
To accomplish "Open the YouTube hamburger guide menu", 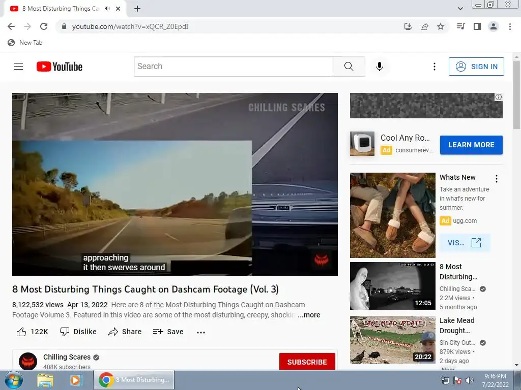I will click(x=18, y=67).
